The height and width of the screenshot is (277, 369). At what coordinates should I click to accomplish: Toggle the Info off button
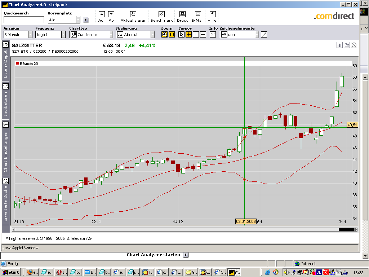[213, 35]
